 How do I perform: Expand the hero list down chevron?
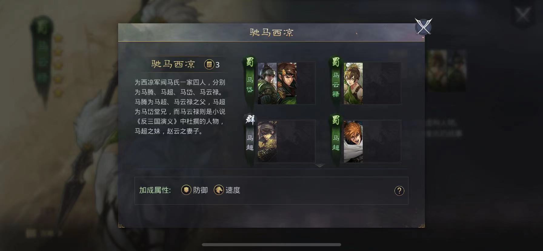(x=320, y=166)
